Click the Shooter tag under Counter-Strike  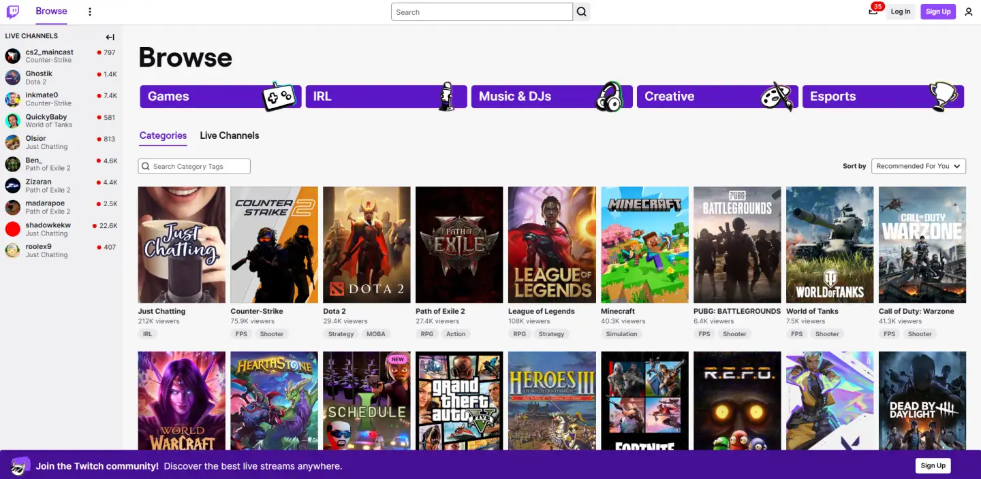272,334
